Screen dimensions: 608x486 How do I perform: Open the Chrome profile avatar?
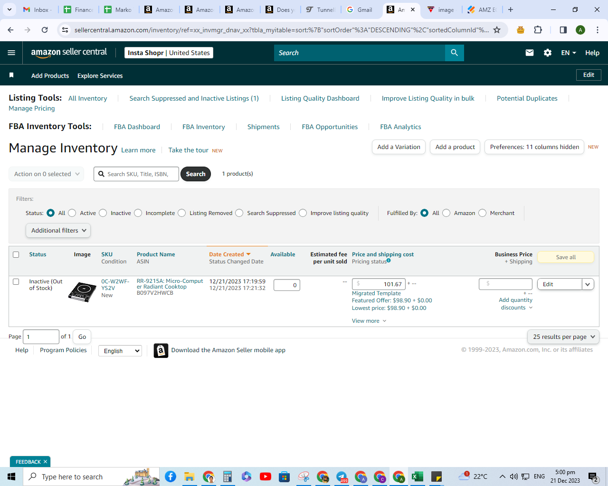[x=580, y=30]
